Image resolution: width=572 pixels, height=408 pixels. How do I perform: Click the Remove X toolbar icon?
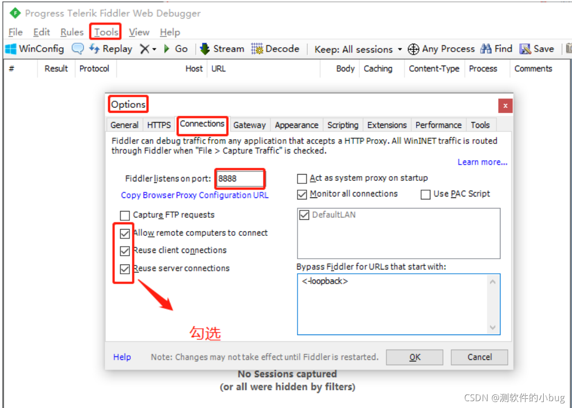tap(145, 49)
